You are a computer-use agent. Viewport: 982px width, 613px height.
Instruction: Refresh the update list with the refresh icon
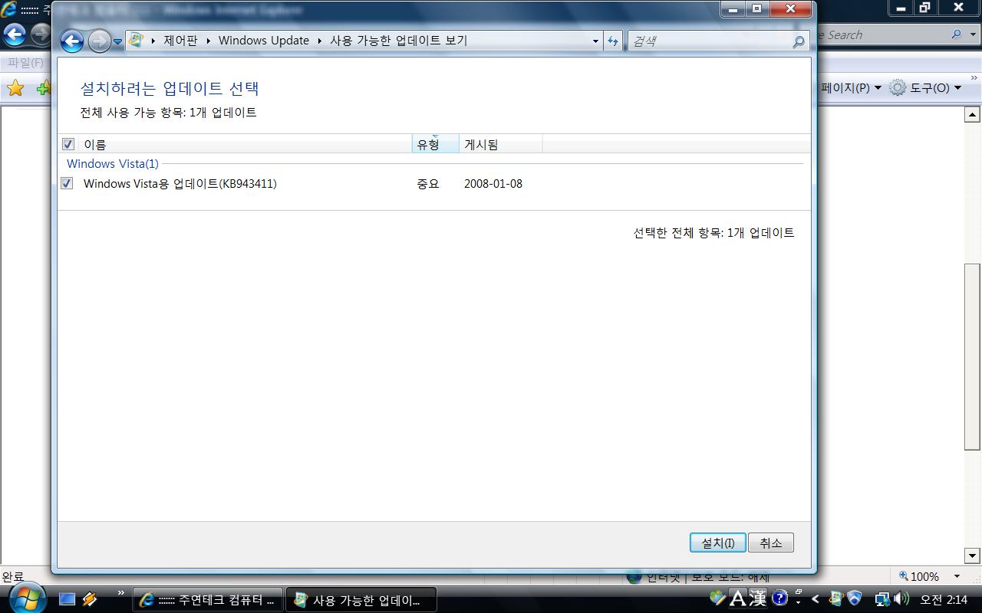(613, 41)
